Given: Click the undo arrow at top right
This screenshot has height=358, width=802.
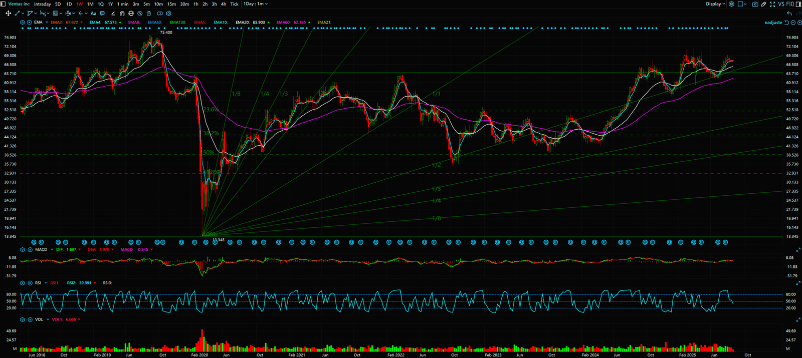Looking at the screenshot, I should coord(790,14).
